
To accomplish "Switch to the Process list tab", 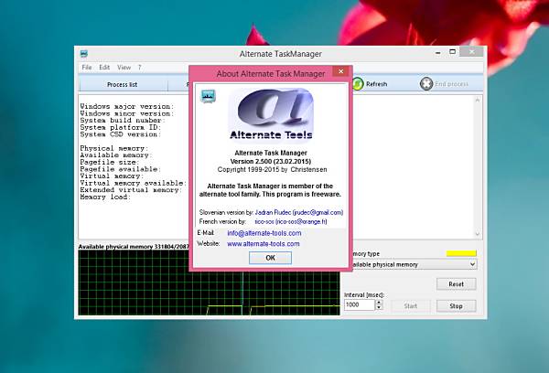I will 123,85.
